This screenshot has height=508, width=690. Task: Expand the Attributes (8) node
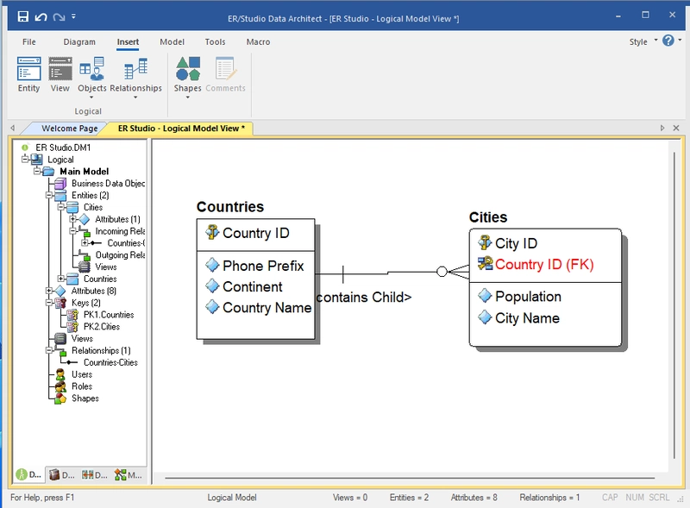click(49, 291)
